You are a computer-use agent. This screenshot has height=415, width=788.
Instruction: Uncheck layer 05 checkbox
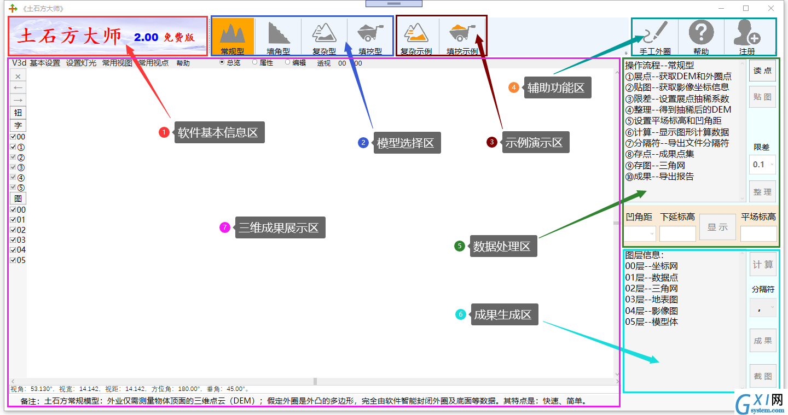click(x=13, y=260)
